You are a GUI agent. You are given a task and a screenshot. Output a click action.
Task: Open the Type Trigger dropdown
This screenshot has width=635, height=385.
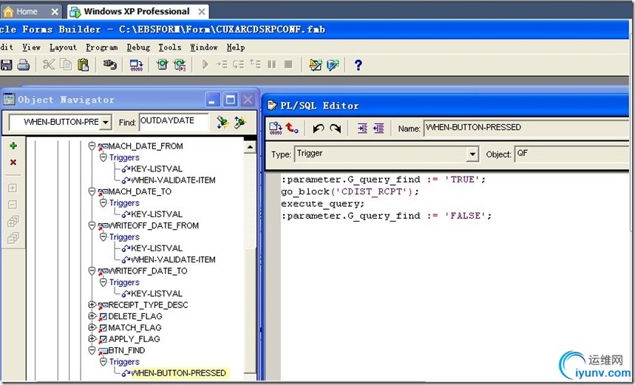tap(472, 154)
